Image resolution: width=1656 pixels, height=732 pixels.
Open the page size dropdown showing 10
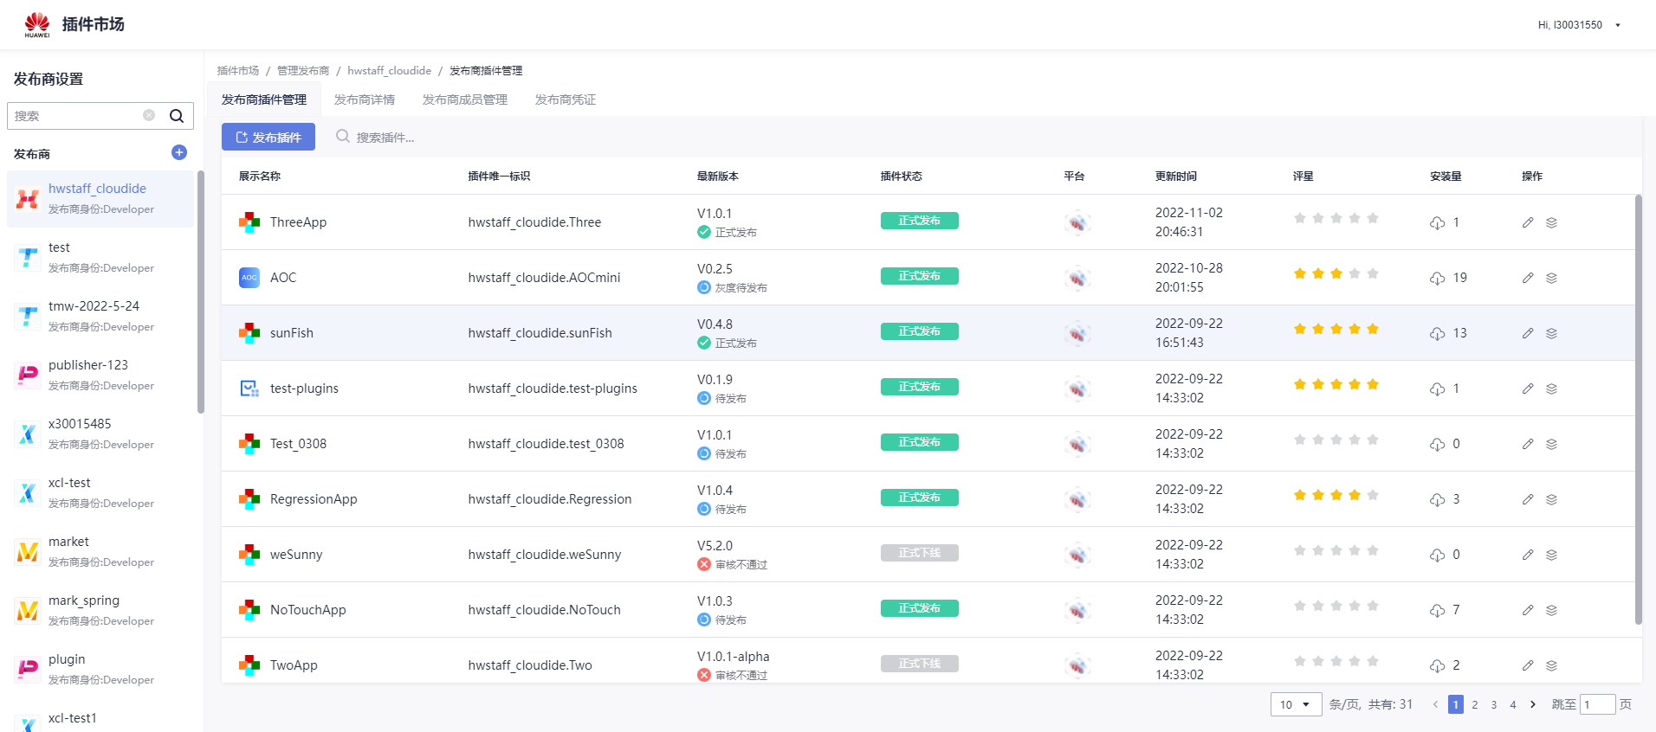coord(1296,704)
